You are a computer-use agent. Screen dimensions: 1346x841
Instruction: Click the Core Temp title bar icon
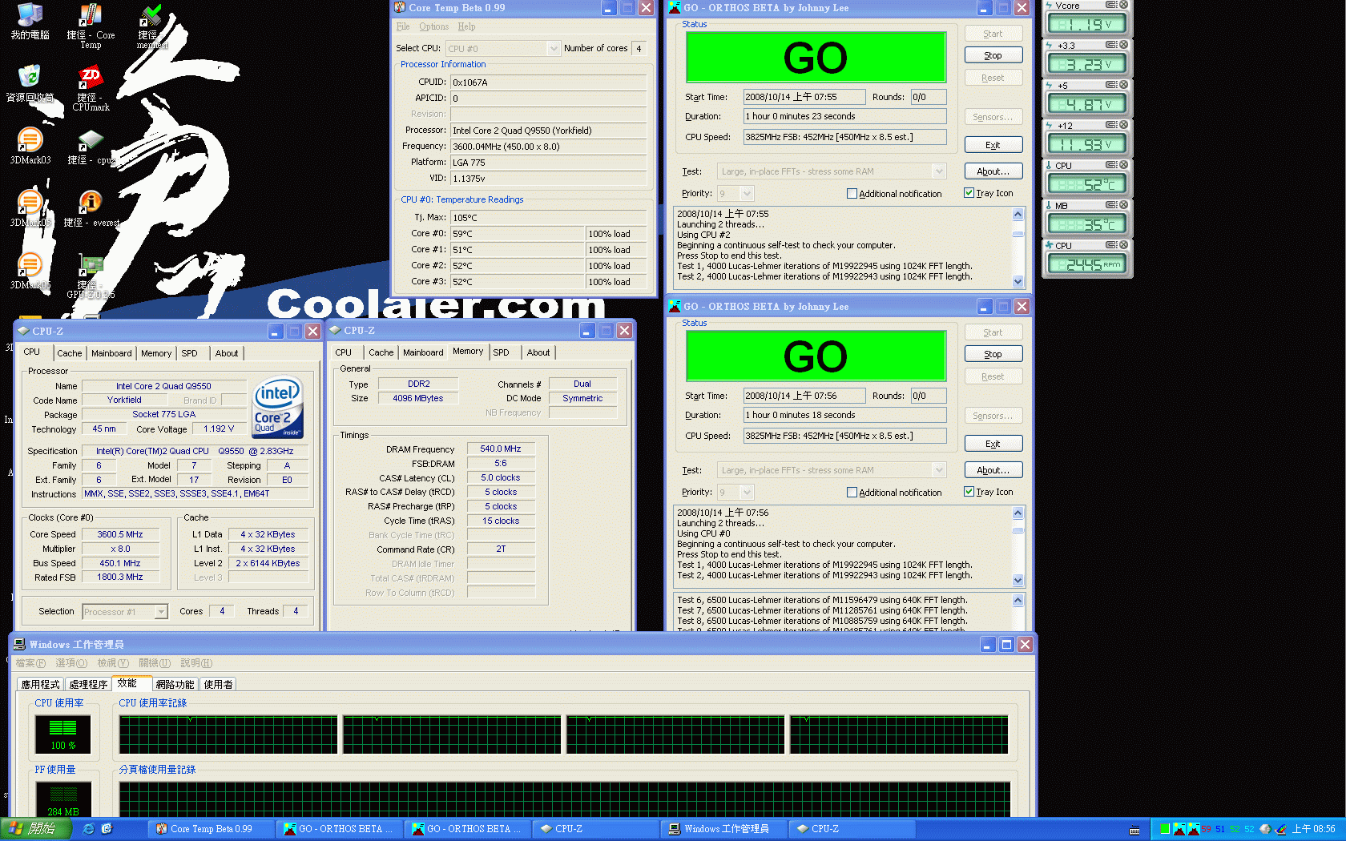point(400,8)
